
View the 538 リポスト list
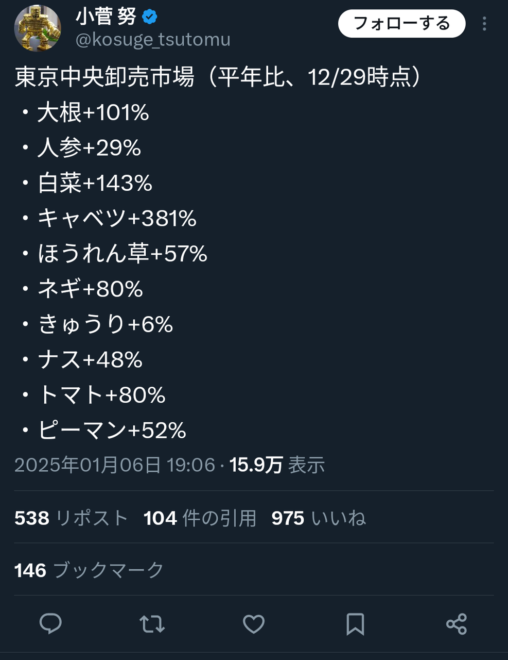(71, 518)
